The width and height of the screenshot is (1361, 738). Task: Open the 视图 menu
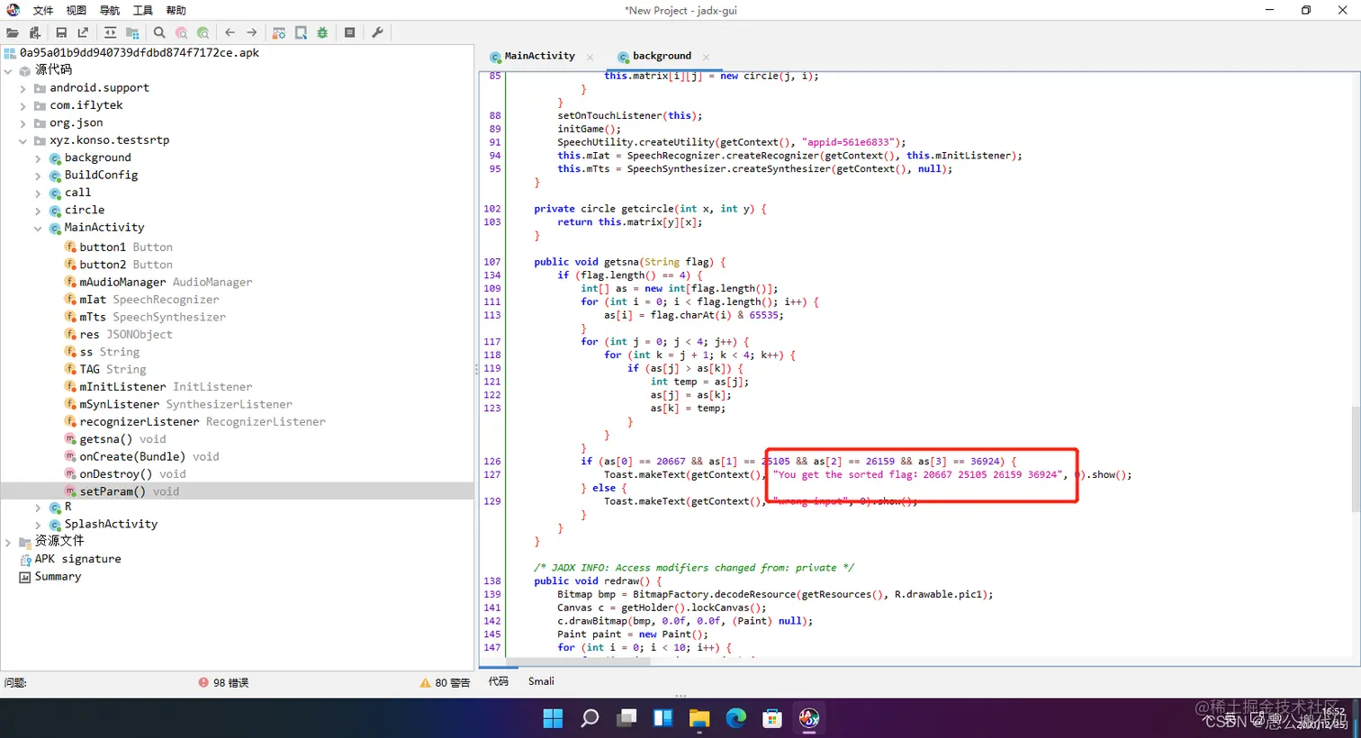[x=77, y=11]
